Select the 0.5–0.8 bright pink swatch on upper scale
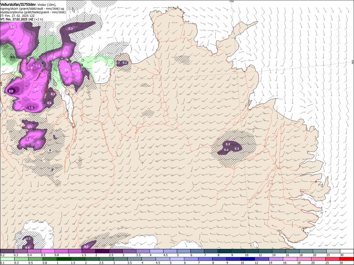 (x=48, y=251)
